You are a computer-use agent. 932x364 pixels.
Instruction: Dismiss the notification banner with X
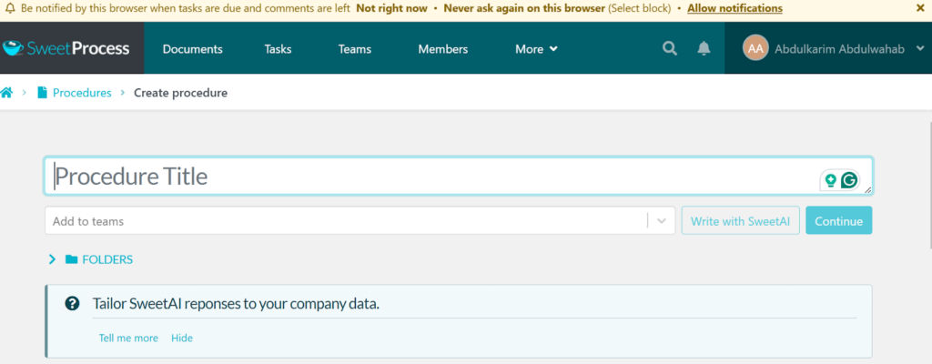920,8
